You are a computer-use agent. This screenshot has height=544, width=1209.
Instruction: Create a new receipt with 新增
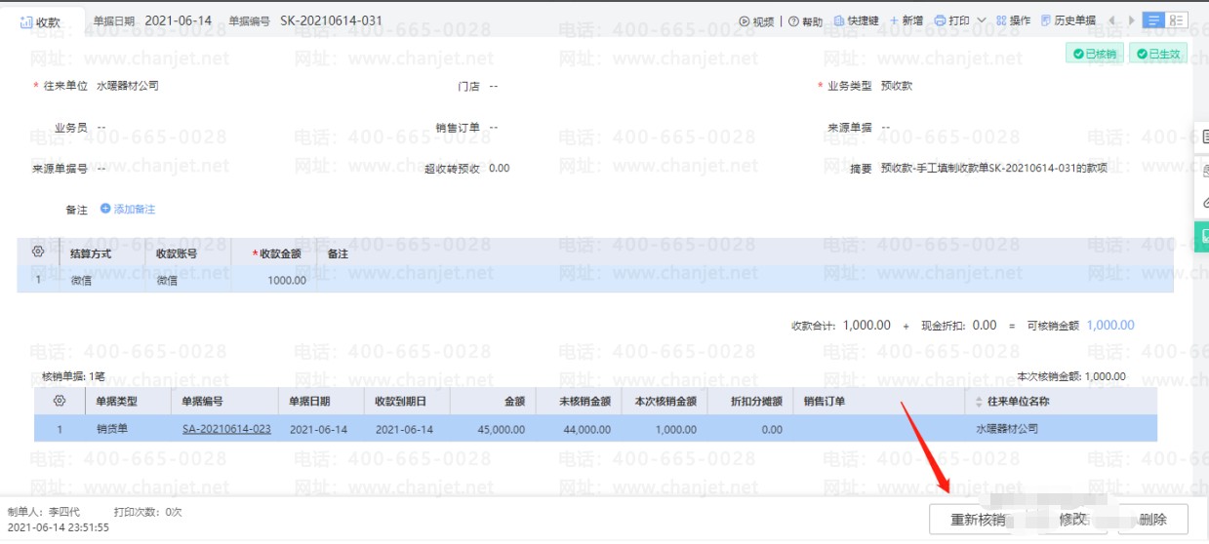tap(907, 20)
